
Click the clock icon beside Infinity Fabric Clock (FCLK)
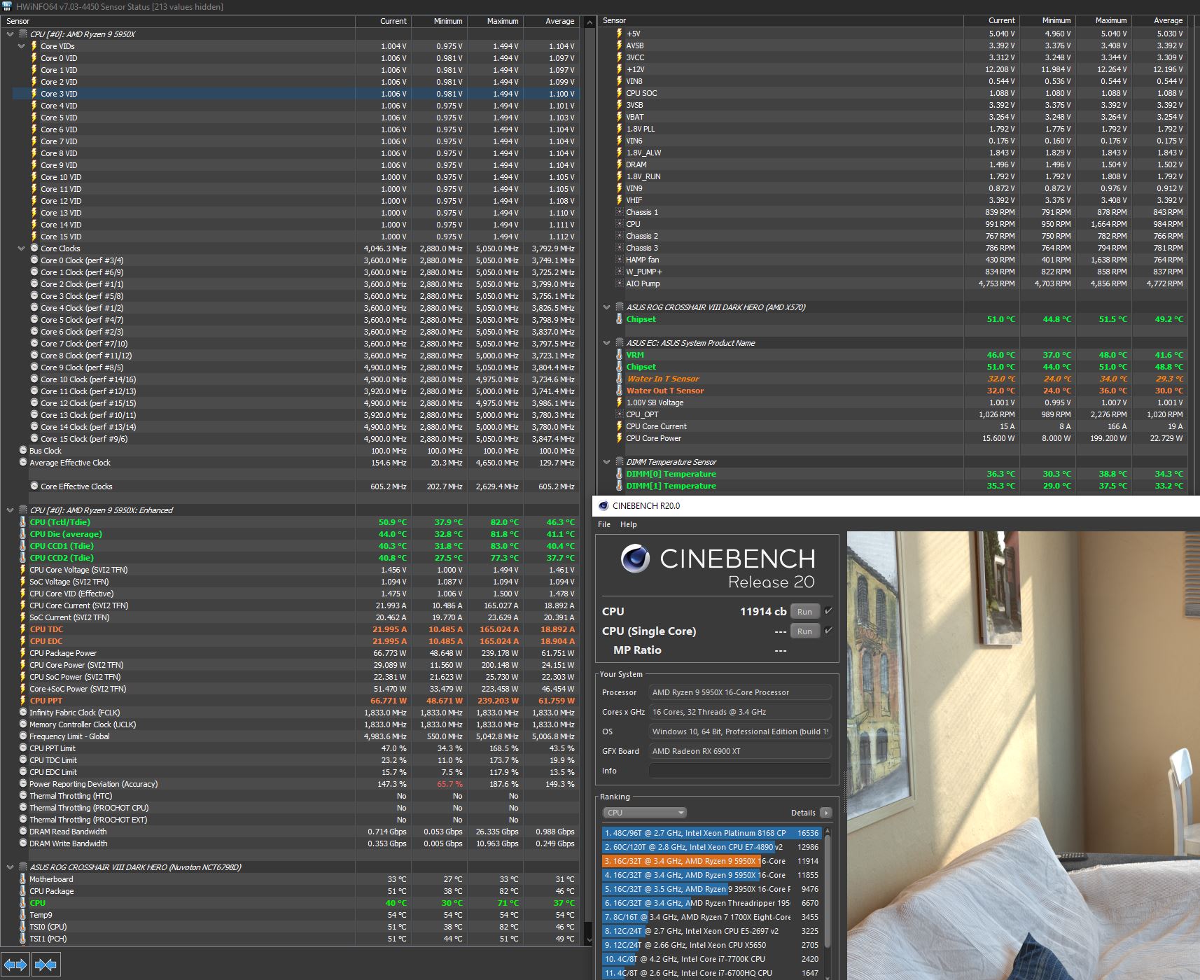pos(23,713)
